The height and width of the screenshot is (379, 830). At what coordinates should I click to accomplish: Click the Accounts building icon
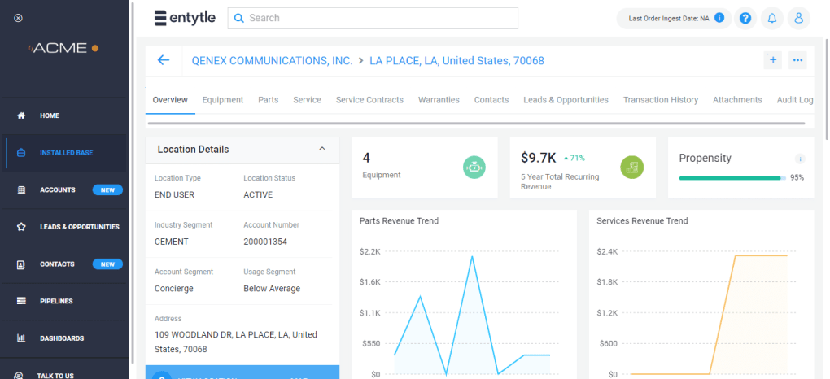click(x=21, y=189)
